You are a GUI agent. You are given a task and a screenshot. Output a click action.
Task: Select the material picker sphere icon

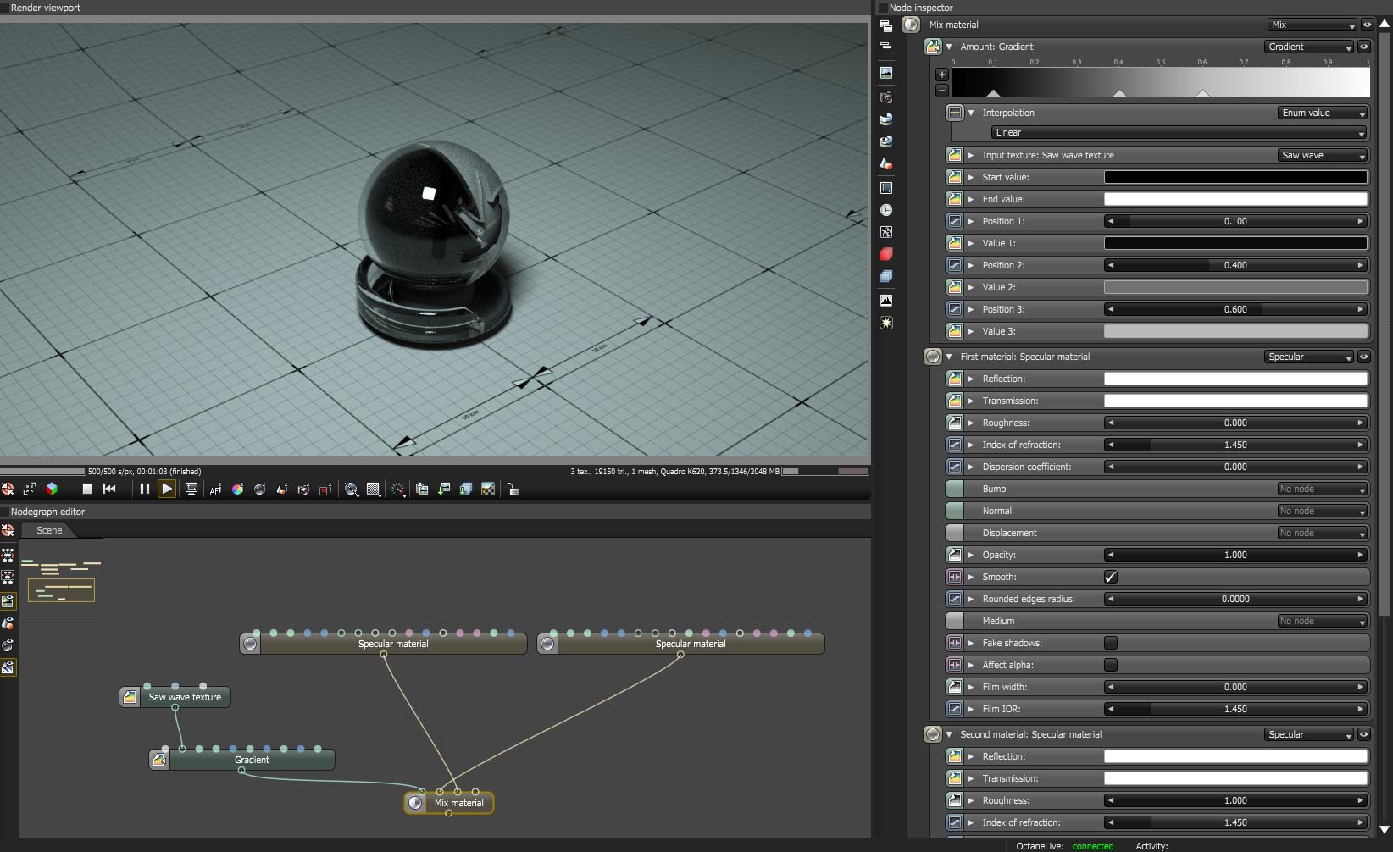coord(259,489)
